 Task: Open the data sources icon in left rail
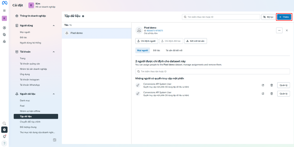[x=4, y=41]
